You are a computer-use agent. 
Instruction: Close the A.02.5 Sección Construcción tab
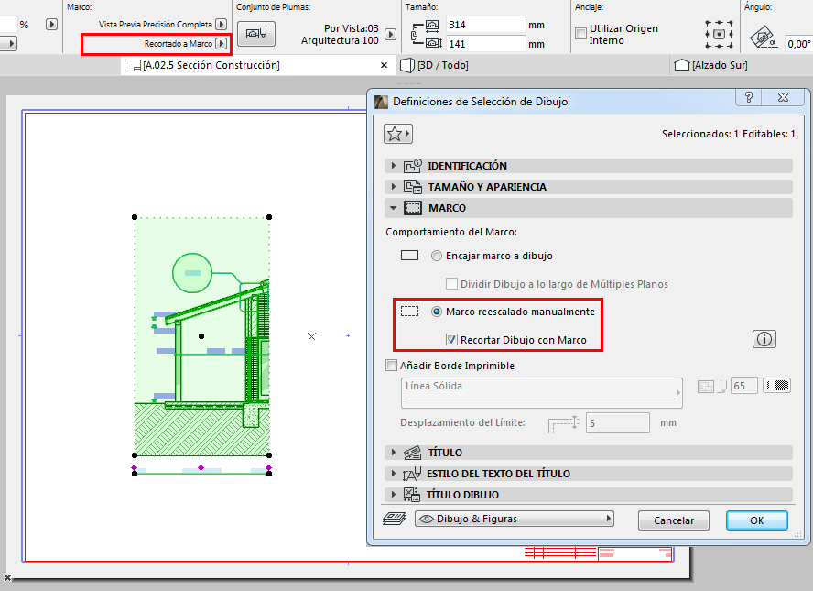coord(384,65)
